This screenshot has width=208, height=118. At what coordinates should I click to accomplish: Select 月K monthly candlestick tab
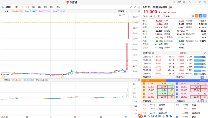[x=40, y=7]
